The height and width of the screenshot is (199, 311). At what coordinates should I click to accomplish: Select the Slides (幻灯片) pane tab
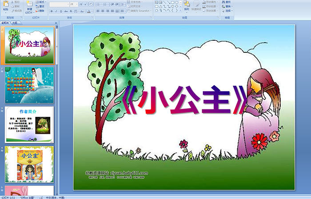click(5, 22)
